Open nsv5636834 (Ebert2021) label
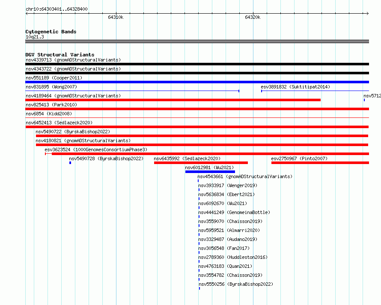The height and width of the screenshot is (305, 381). (x=226, y=194)
